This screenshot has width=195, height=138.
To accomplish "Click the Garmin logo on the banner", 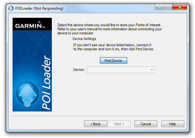I will (x=32, y=25).
